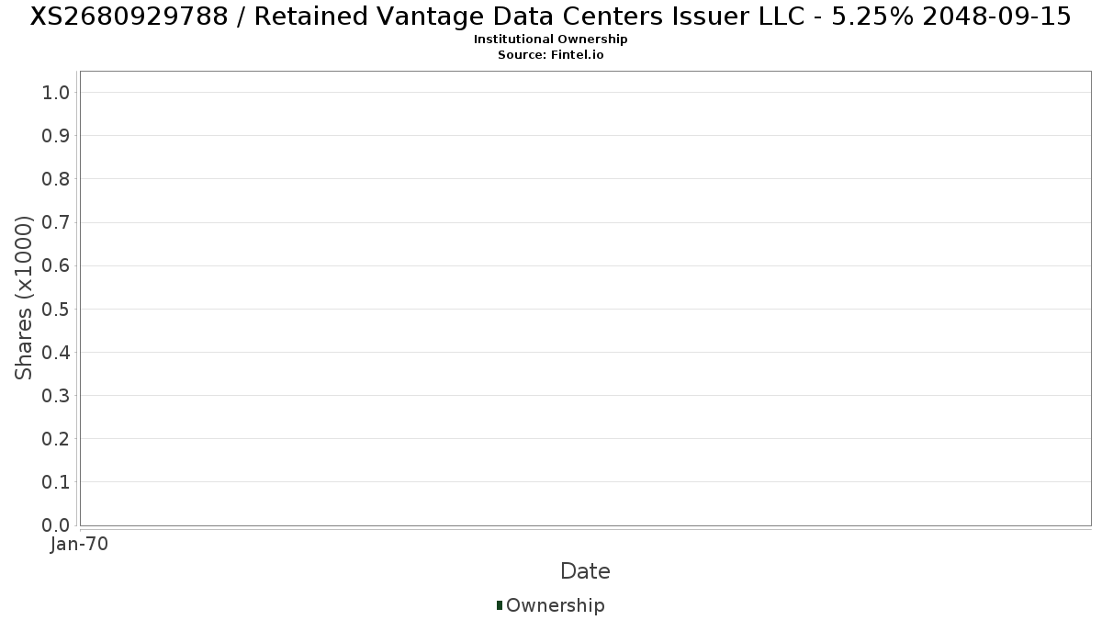Click the center of the empty plot area
The width and height of the screenshot is (1102, 620).
pyautogui.click(x=585, y=299)
